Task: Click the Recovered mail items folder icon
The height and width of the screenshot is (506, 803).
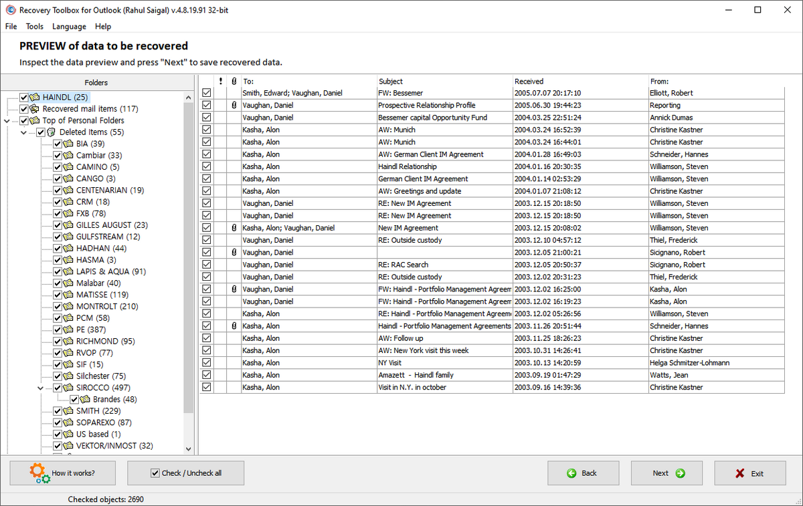Action: [35, 108]
